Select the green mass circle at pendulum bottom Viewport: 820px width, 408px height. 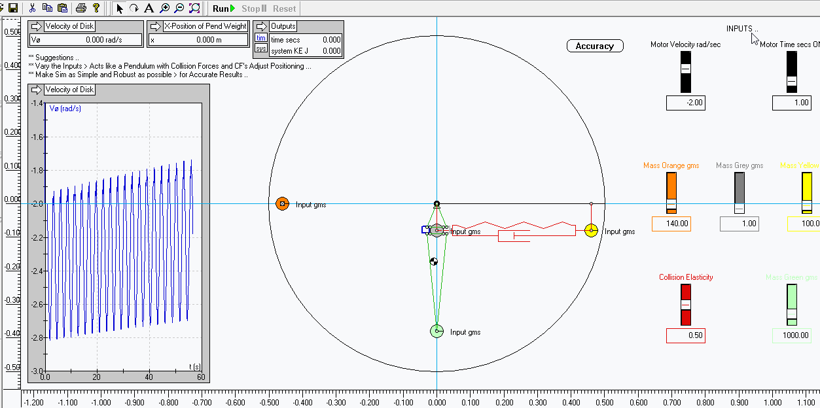(437, 331)
